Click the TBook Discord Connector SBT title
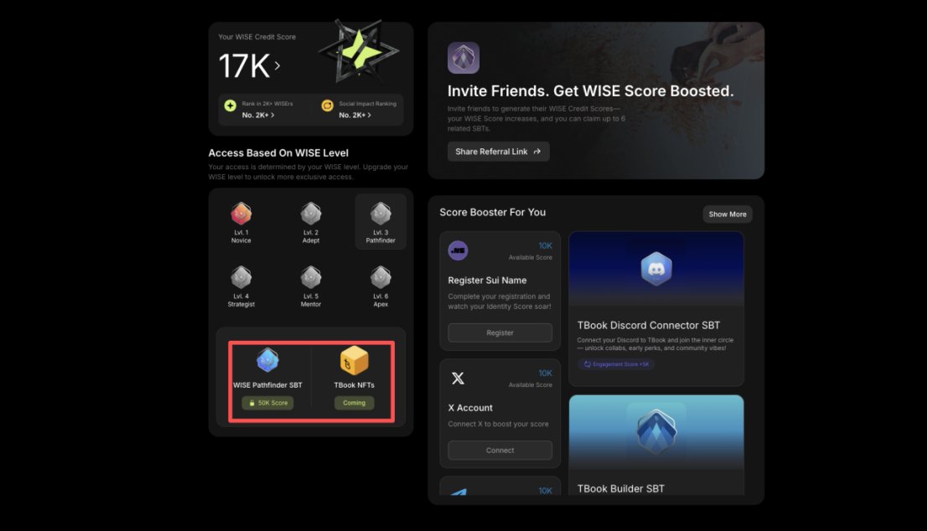Image resolution: width=928 pixels, height=531 pixels. [649, 325]
